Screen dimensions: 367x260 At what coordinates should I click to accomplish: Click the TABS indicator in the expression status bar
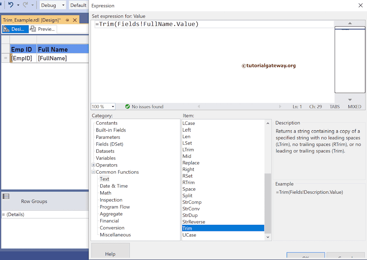(x=334, y=107)
